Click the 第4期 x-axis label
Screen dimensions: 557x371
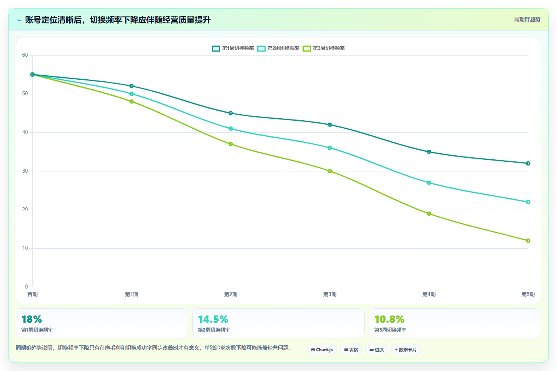(429, 294)
